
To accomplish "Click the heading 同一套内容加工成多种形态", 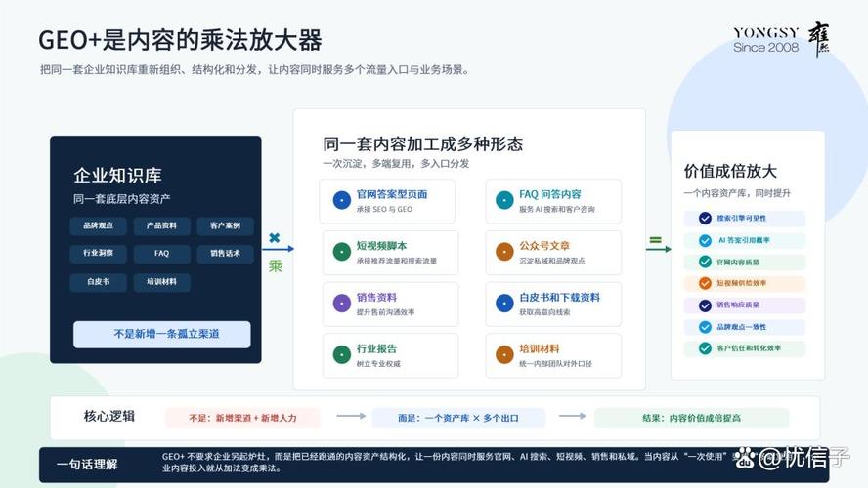I will tap(423, 144).
